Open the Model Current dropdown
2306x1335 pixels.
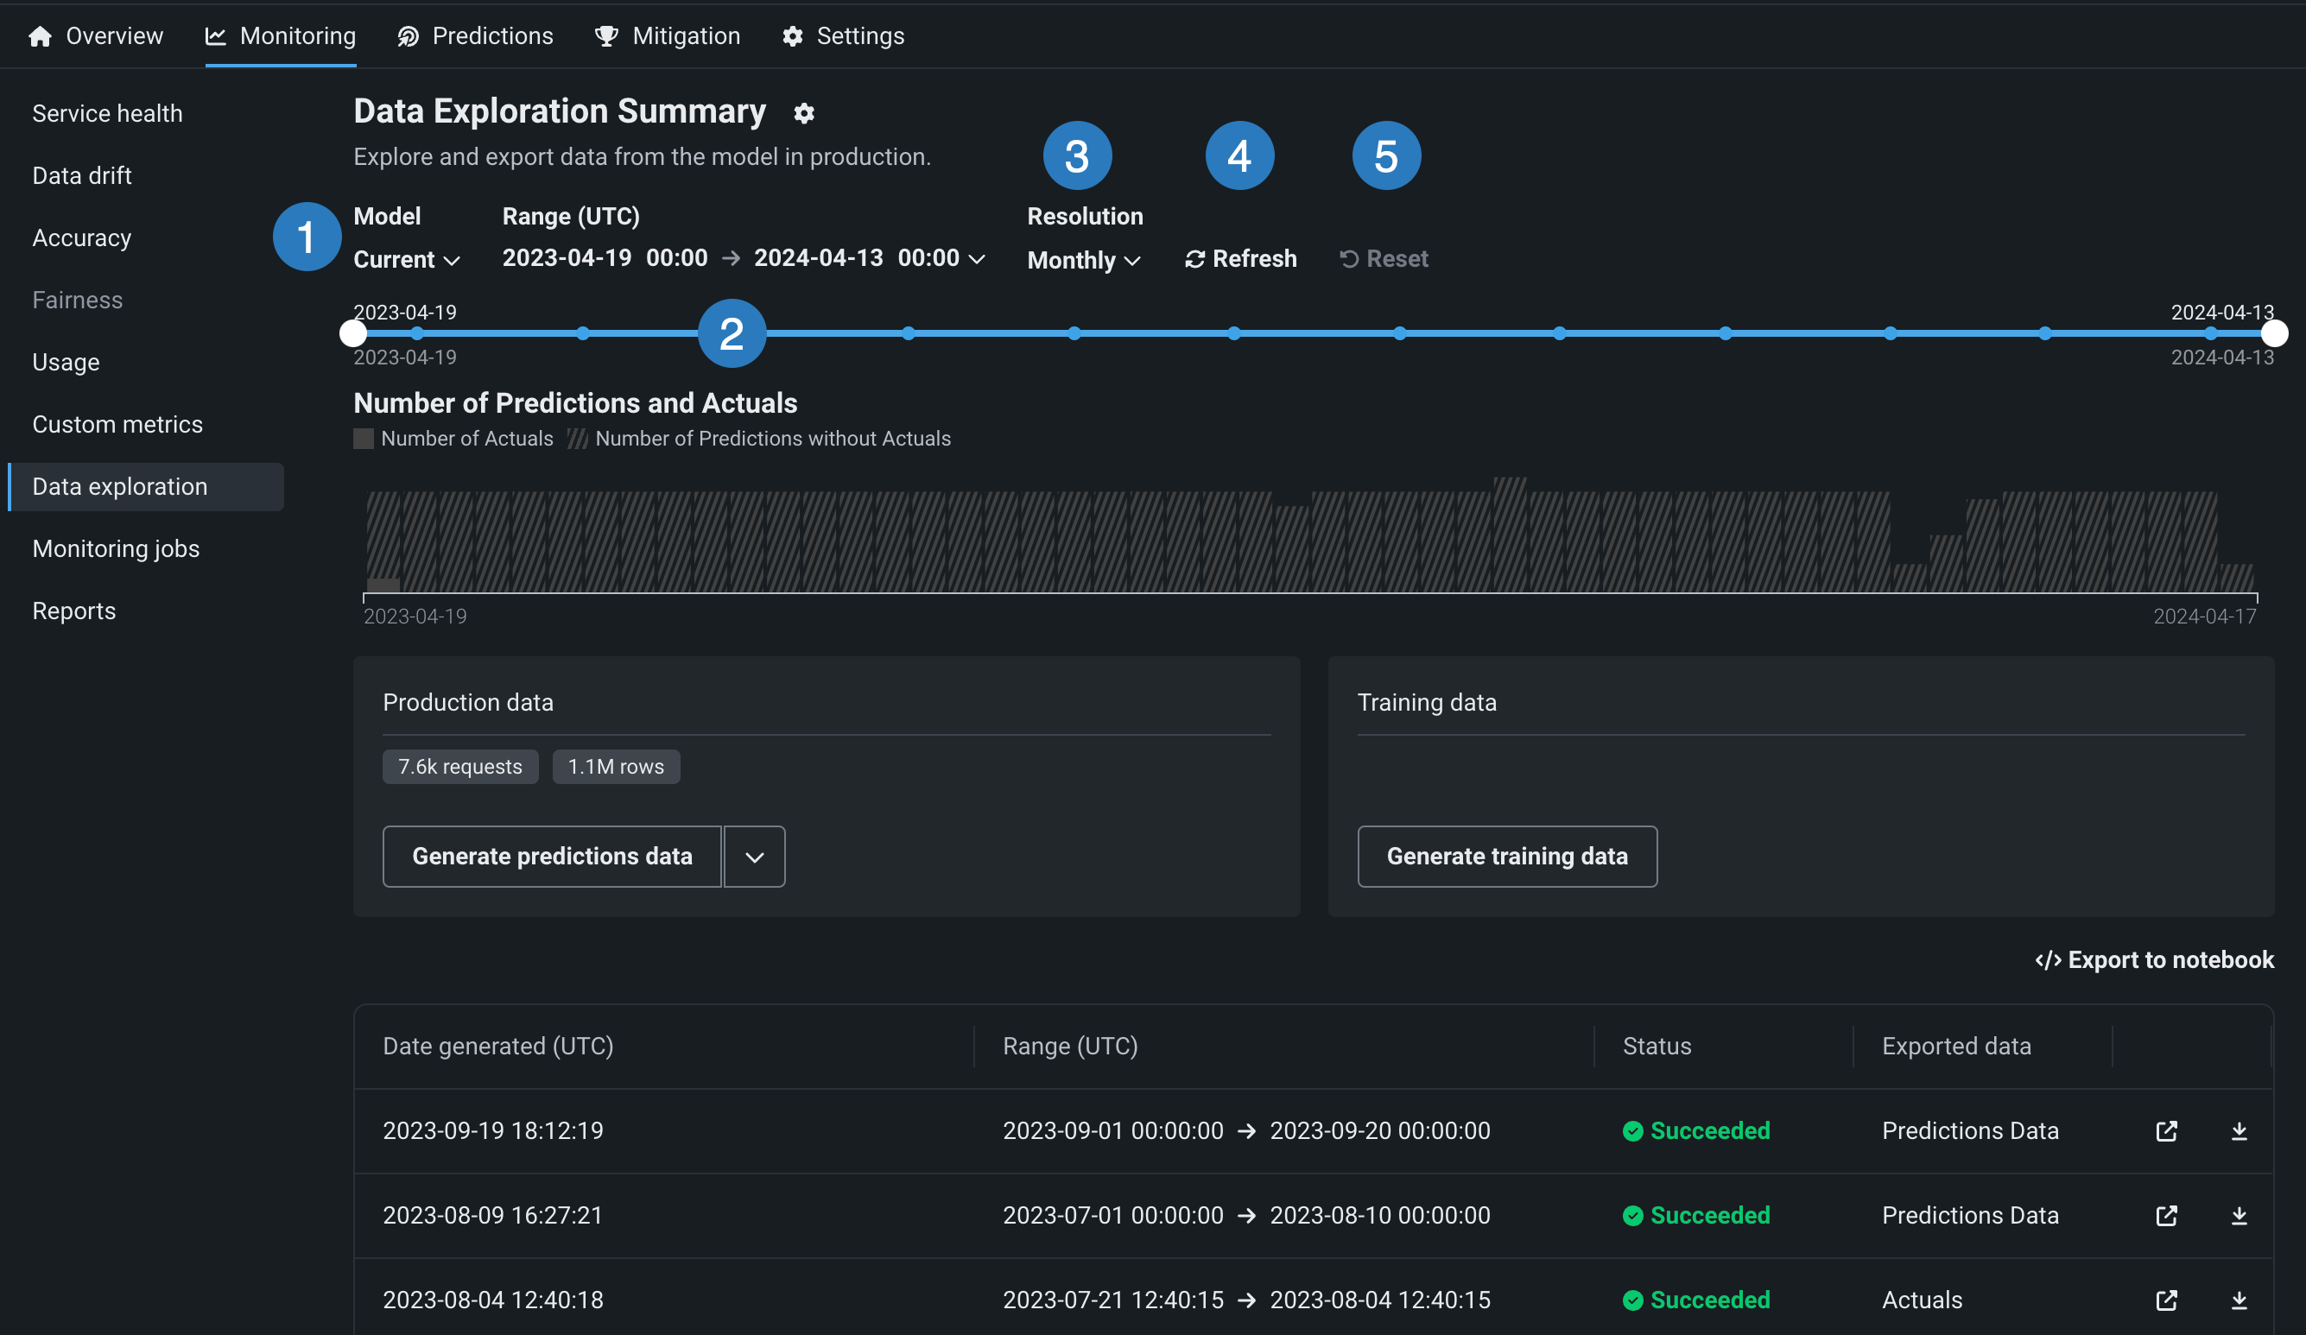pos(406,260)
